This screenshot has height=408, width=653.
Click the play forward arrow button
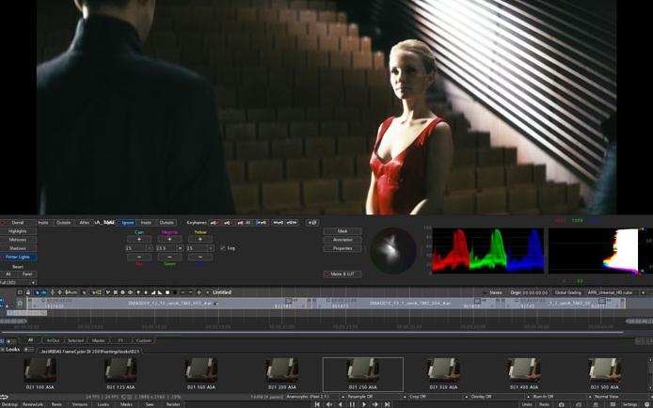click(x=363, y=404)
